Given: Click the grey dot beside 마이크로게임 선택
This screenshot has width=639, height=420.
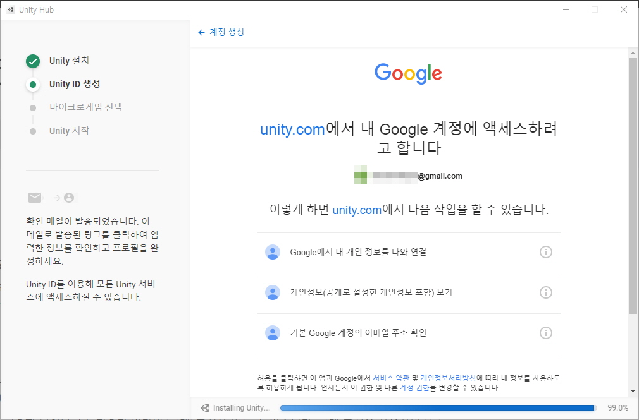Looking at the screenshot, I should [33, 108].
